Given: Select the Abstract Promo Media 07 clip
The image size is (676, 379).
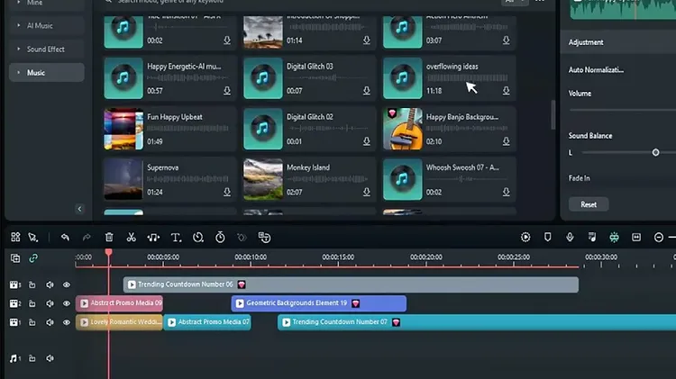Looking at the screenshot, I should tap(207, 322).
